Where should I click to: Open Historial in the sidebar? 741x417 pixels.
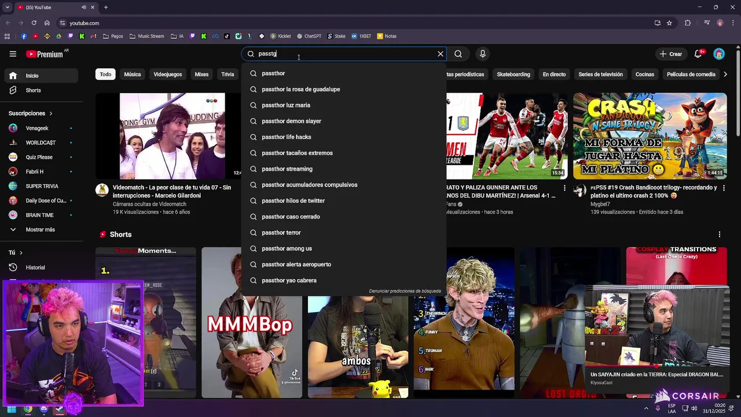41,268
